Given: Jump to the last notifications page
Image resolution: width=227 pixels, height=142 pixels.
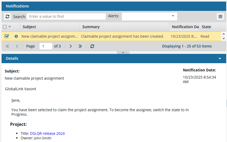Looking at the screenshot, I should tap(80, 46).
